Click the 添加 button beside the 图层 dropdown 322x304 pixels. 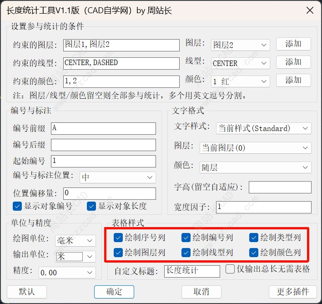pyautogui.click(x=293, y=44)
